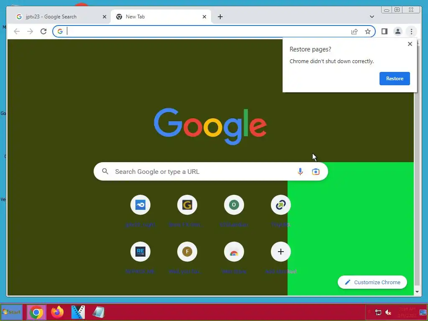The height and width of the screenshot is (321, 428).
Task: Open the video editor taskbar icon
Action: tap(78, 312)
